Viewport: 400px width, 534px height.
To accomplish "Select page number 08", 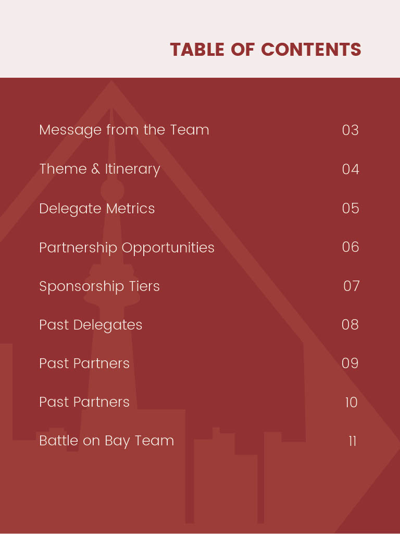I will pyautogui.click(x=350, y=324).
